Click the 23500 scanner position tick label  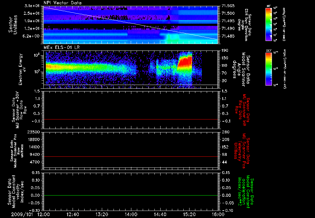[33, 132]
